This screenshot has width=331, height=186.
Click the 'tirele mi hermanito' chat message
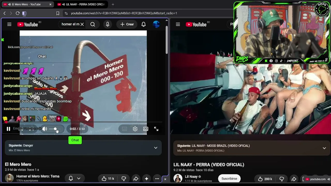[27, 109]
